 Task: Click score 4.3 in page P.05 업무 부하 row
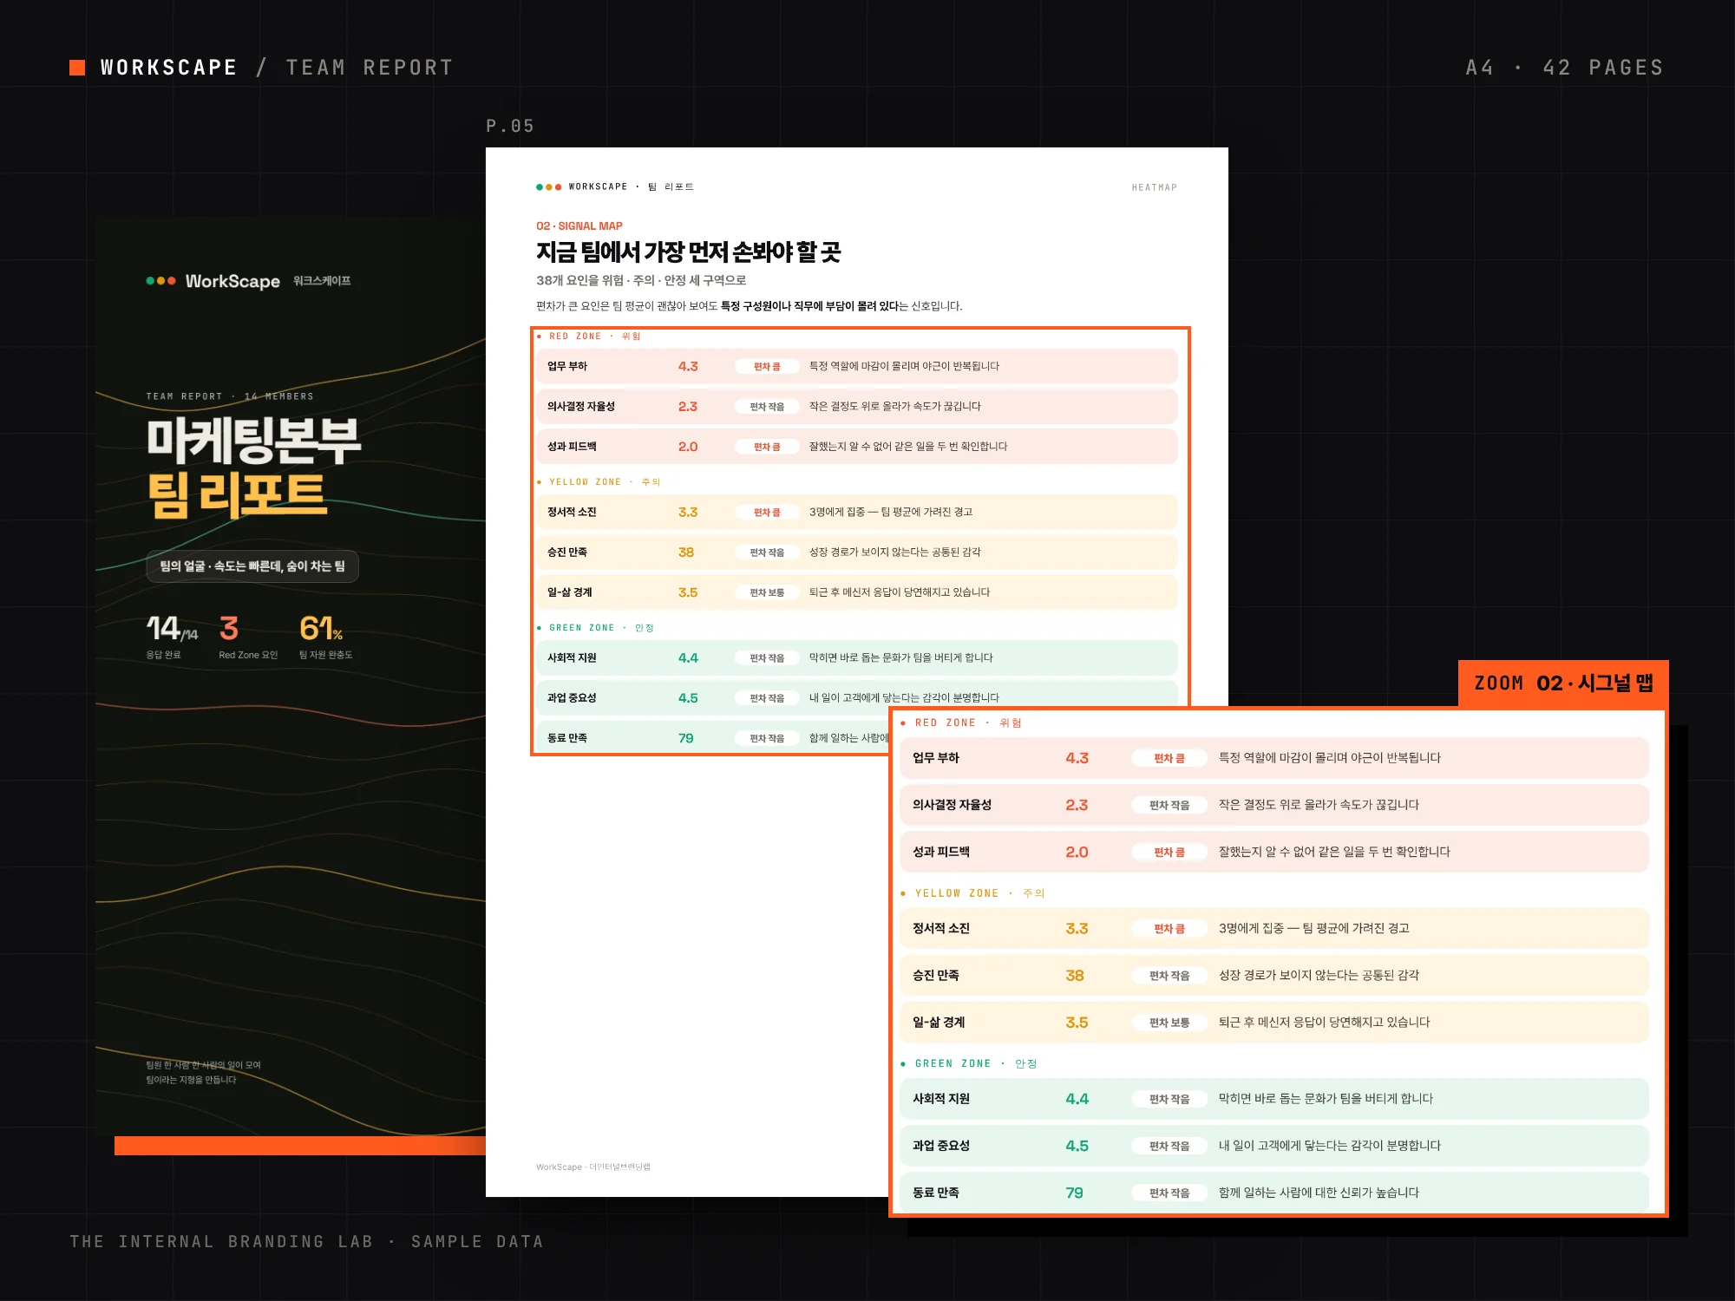(688, 367)
